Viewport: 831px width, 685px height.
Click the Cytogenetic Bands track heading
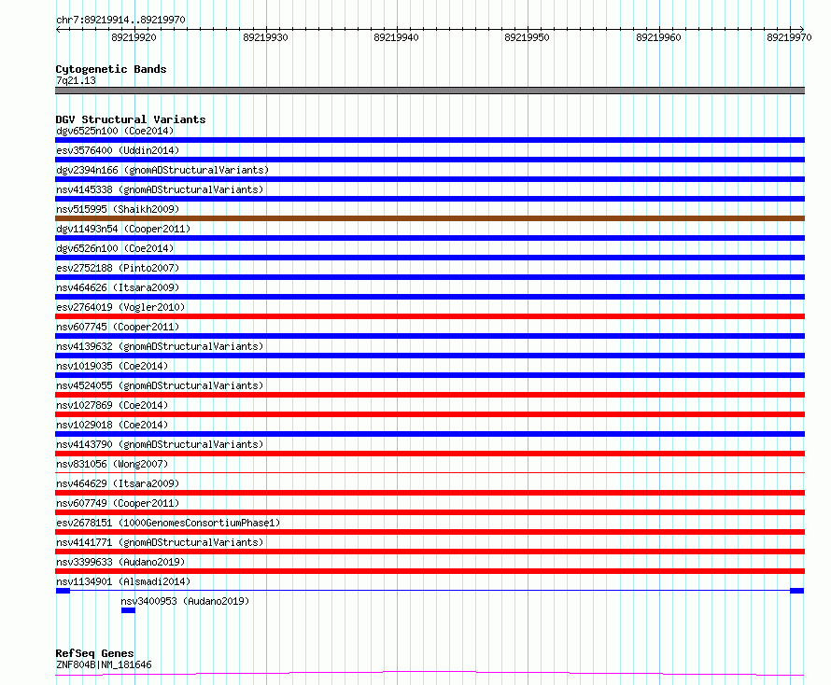(111, 69)
